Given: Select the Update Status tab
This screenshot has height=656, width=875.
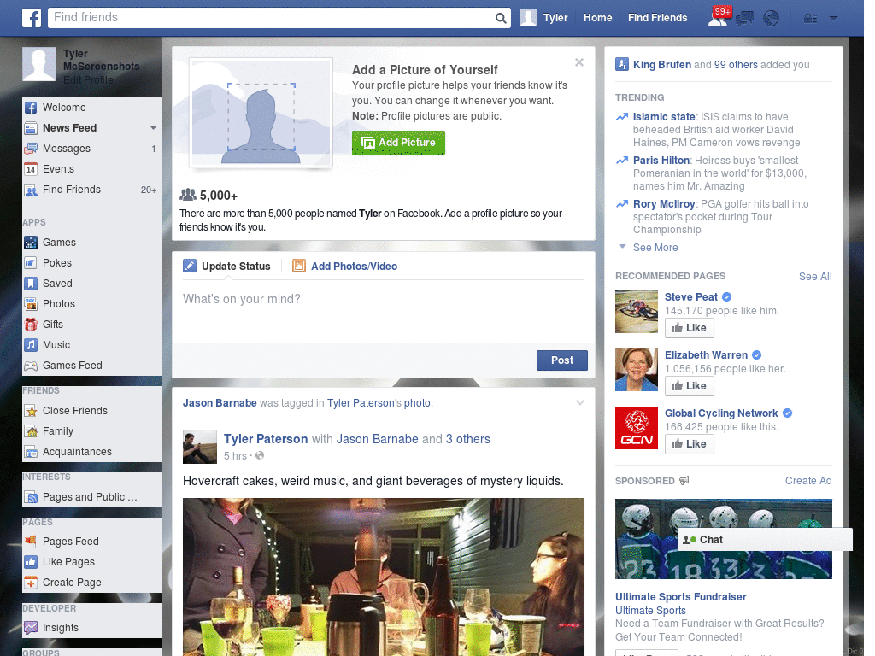Looking at the screenshot, I should [226, 266].
